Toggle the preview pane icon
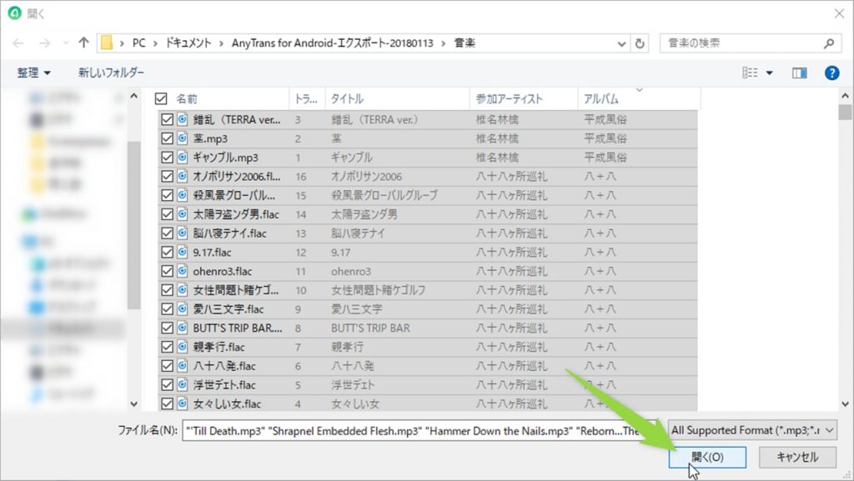The width and height of the screenshot is (854, 481). pyautogui.click(x=800, y=73)
